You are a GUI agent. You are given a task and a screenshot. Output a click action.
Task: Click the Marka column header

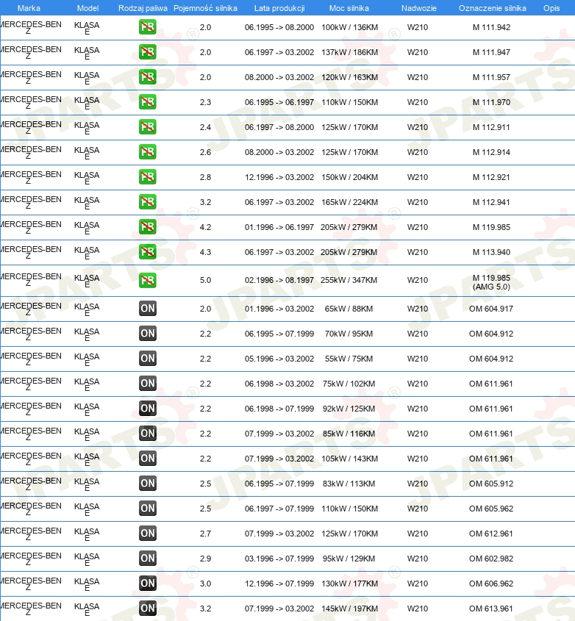29,8
